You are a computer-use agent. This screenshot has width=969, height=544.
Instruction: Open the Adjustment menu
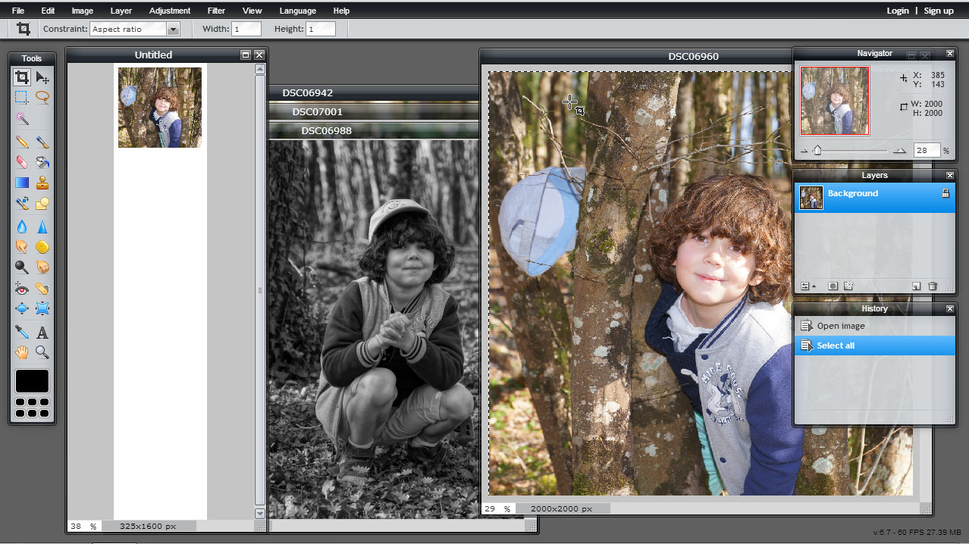[x=170, y=11]
